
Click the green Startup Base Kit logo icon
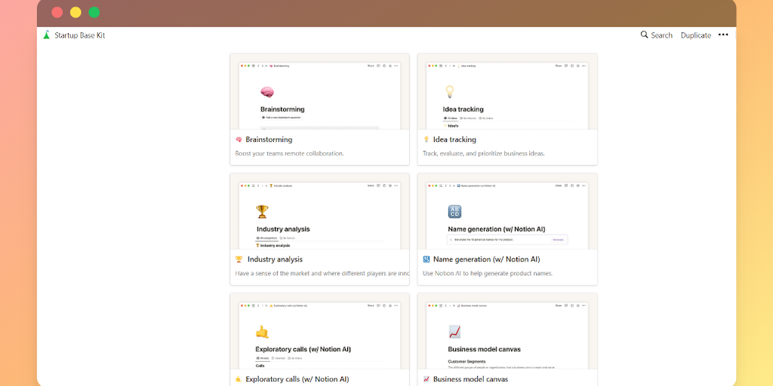click(46, 35)
